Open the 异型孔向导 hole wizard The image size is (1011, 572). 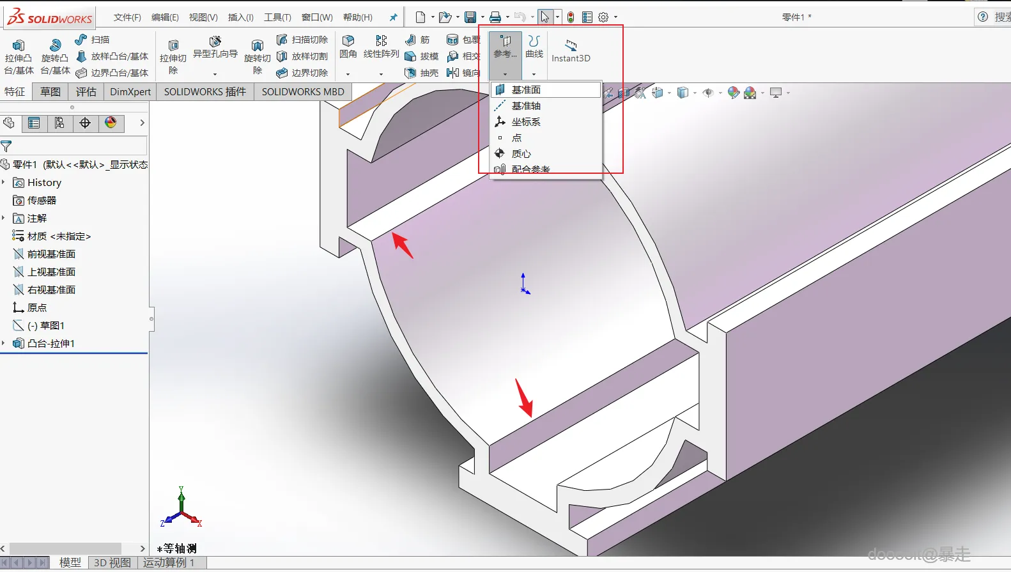(x=215, y=47)
